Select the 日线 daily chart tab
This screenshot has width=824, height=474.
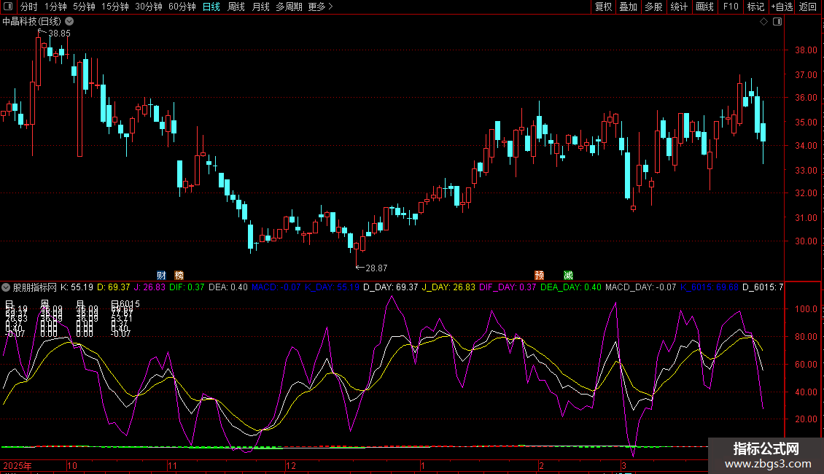click(x=211, y=7)
